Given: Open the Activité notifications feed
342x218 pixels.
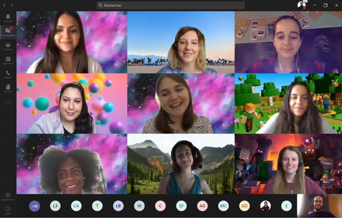Looking at the screenshot, I should (8, 18).
